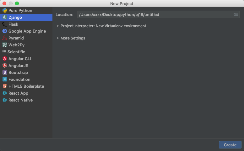Click the HTML5 Boilerplate icon
Image resolution: width=244 pixels, height=151 pixels.
point(5,86)
